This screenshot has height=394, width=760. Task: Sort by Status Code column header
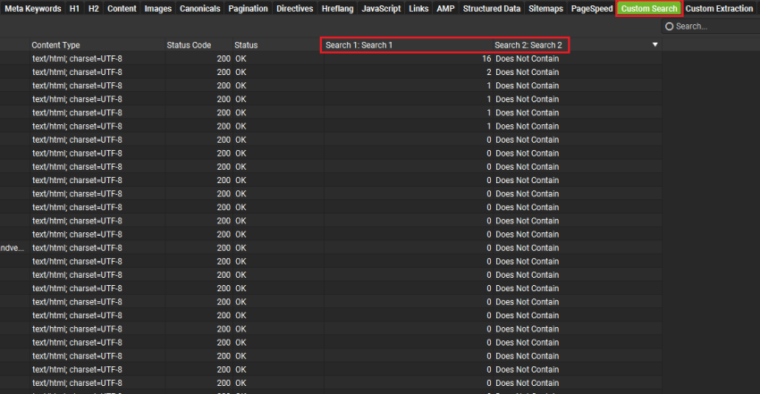(198, 45)
